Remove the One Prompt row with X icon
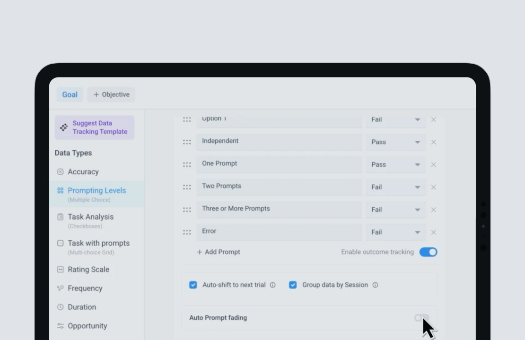Image resolution: width=525 pixels, height=340 pixels. click(x=433, y=165)
